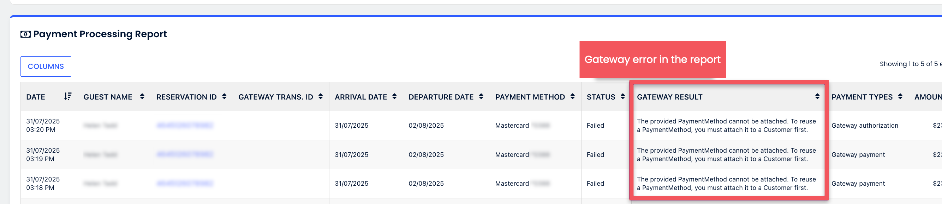Click Gateway authorization payment type cell
The image size is (942, 204).
[x=864, y=126]
